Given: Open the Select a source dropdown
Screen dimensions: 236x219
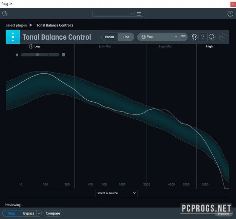Looking at the screenshot, I should click(116, 193).
